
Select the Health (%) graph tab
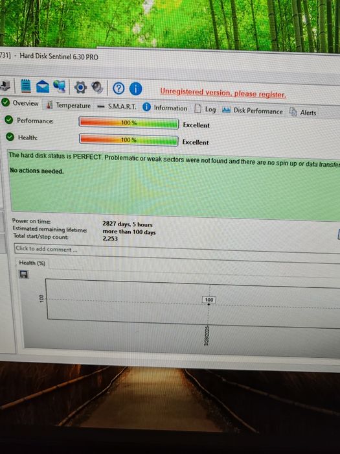click(32, 263)
